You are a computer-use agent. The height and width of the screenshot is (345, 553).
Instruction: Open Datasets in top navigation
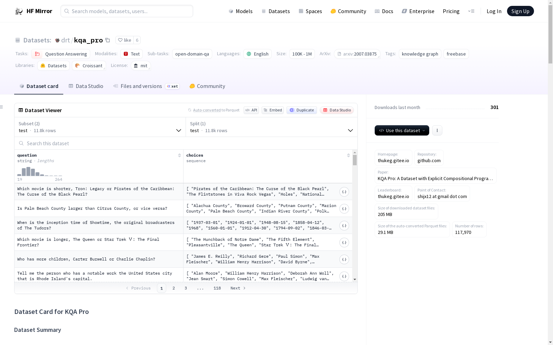[275, 11]
